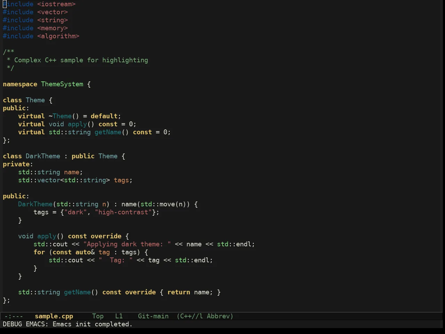Click the 'namespace' keyword
Screen dimensions: 445x334
click(20, 84)
